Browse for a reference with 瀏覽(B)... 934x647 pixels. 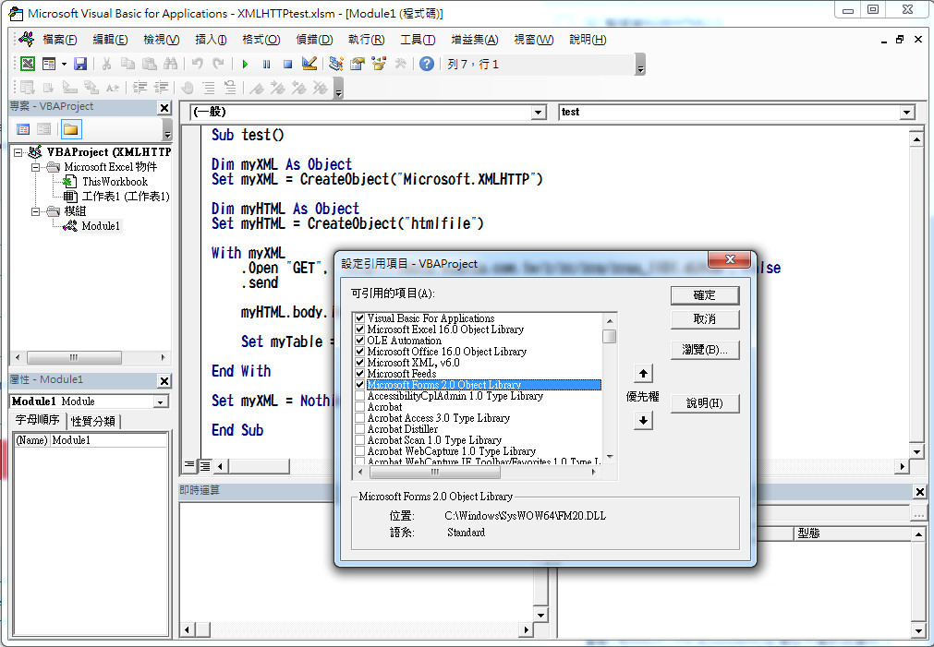click(x=705, y=350)
